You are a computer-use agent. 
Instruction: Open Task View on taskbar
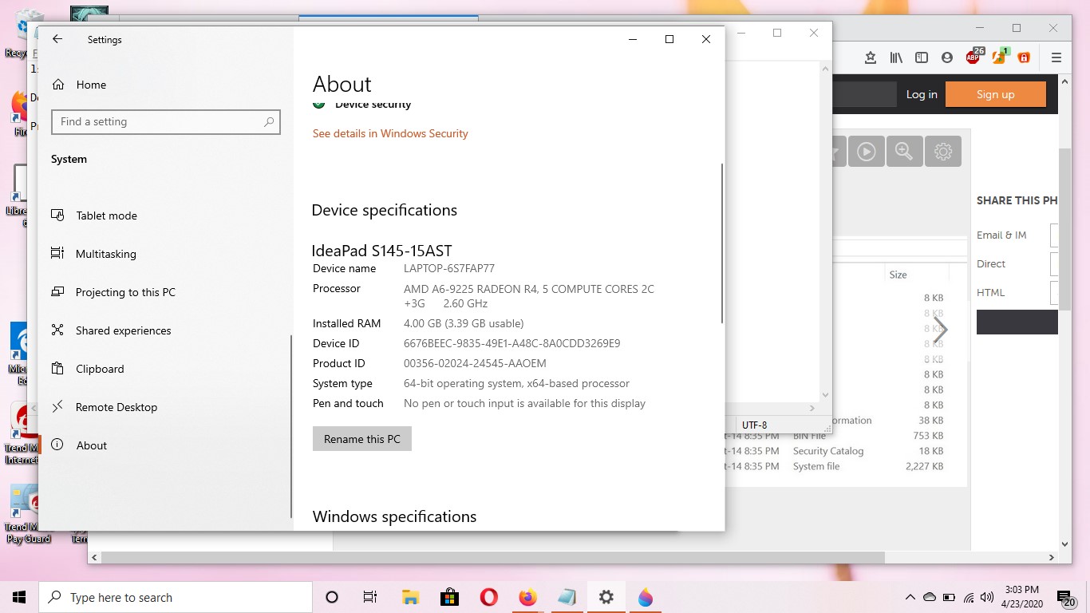coord(370,597)
